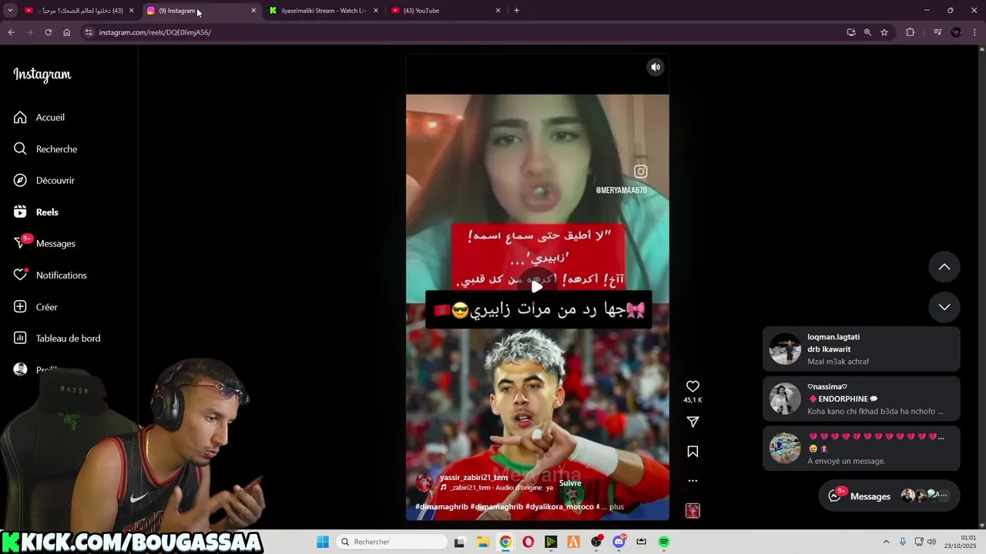
Task: Click the reel author's avatar
Action: pos(424,482)
